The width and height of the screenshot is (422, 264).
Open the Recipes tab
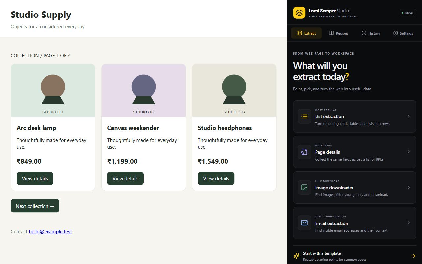click(339, 33)
